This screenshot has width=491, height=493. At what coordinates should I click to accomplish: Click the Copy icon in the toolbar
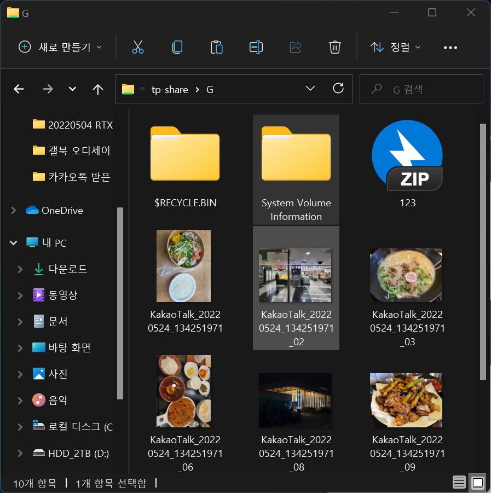(177, 47)
